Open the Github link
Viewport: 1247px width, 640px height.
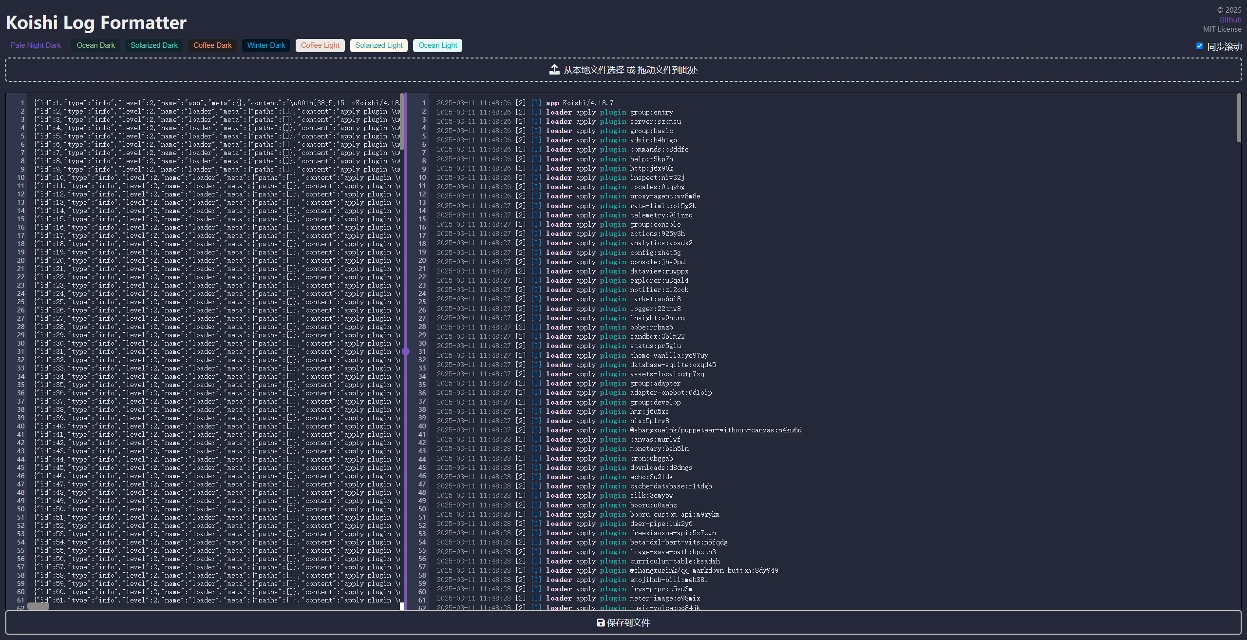(x=1230, y=20)
